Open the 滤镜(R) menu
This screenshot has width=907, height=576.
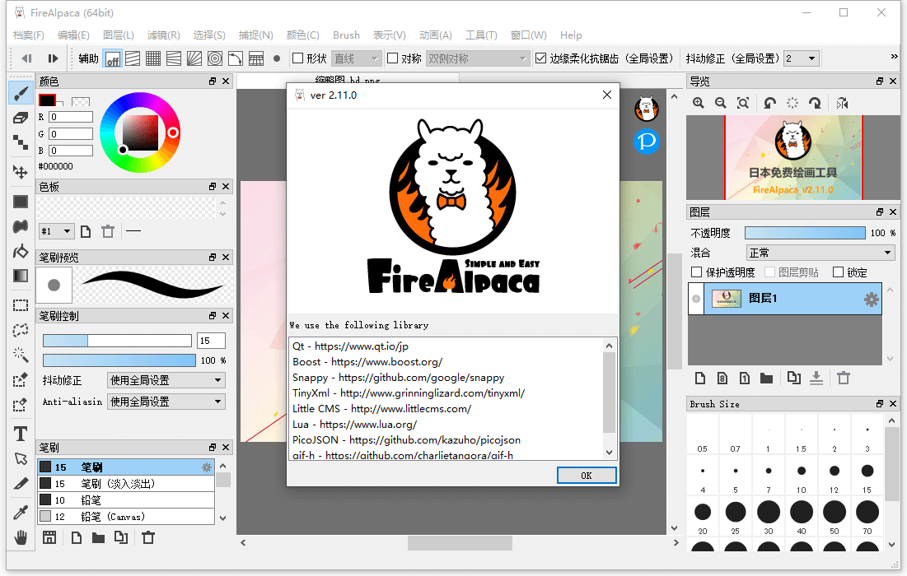coord(163,35)
